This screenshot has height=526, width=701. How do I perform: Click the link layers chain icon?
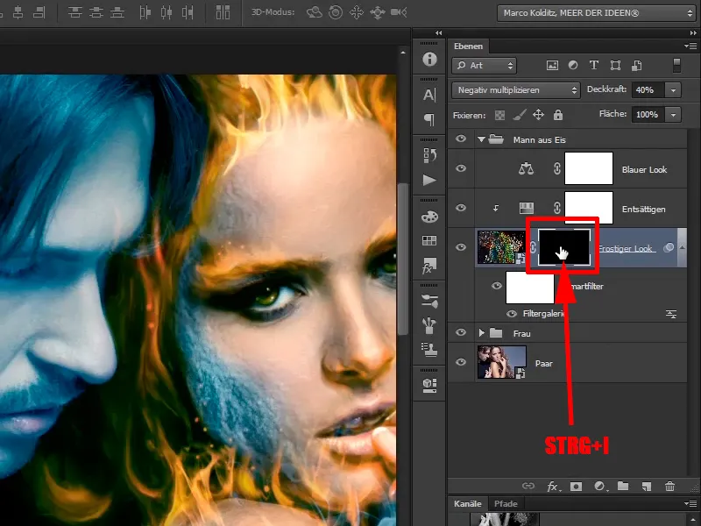click(528, 486)
